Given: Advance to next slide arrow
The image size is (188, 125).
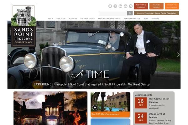Looking at the screenshot, I should point(178,55).
